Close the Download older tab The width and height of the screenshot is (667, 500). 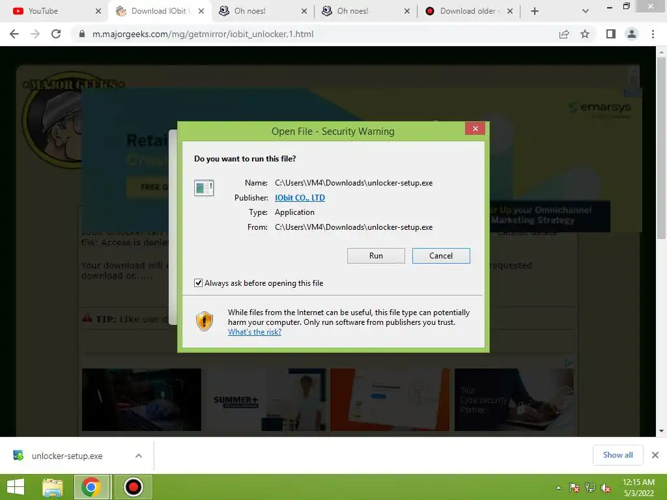(x=510, y=11)
